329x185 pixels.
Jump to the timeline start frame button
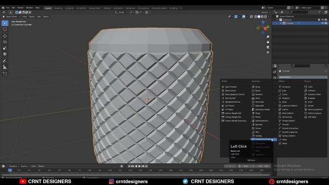point(129,166)
